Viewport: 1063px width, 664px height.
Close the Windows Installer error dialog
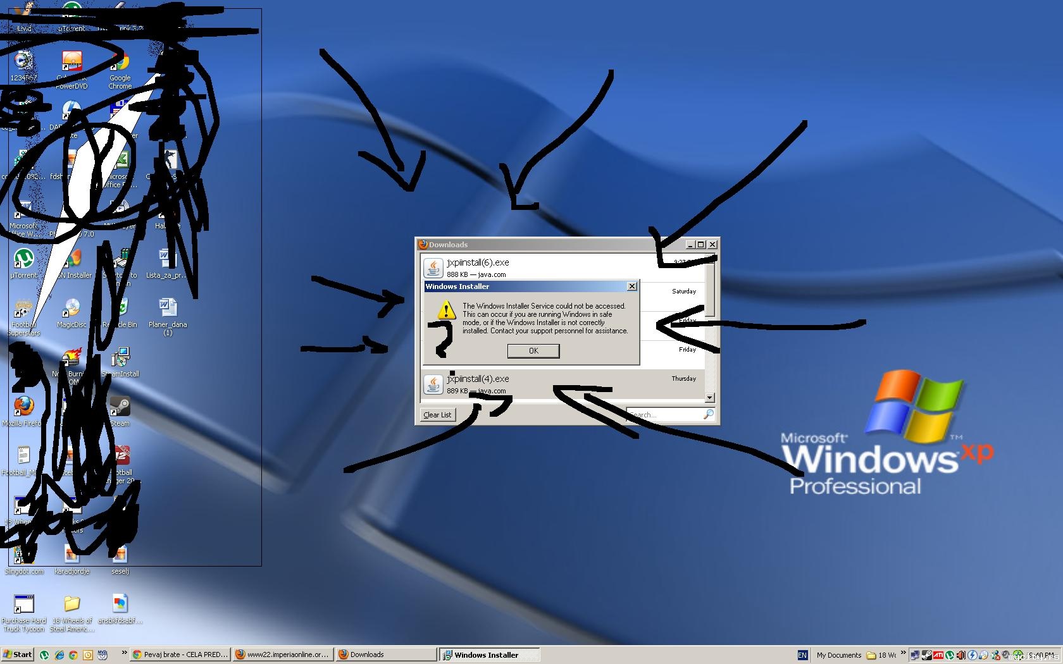(x=631, y=286)
